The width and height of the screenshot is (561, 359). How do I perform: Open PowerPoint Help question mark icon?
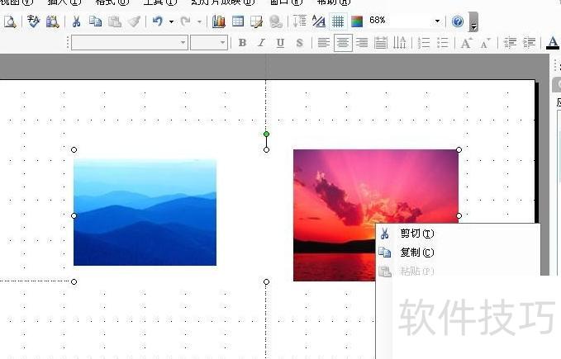pyautogui.click(x=458, y=21)
